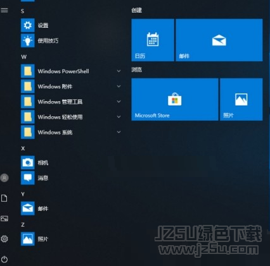Image resolution: width=270 pixels, height=266 pixels.
Task: Click the Windows PowerShell folder icon
Action: (28, 71)
